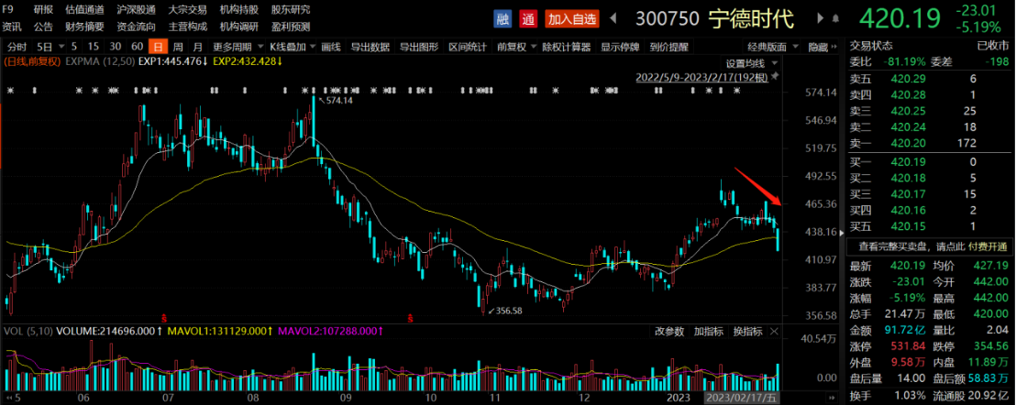
Task: Switch to 分时 intraday chart
Action: (x=17, y=47)
